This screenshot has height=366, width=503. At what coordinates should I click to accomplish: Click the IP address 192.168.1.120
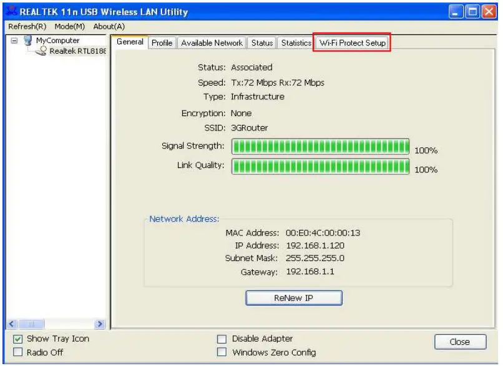315,245
